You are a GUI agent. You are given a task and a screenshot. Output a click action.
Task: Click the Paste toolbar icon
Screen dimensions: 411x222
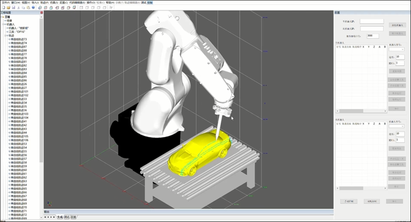[28, 7]
